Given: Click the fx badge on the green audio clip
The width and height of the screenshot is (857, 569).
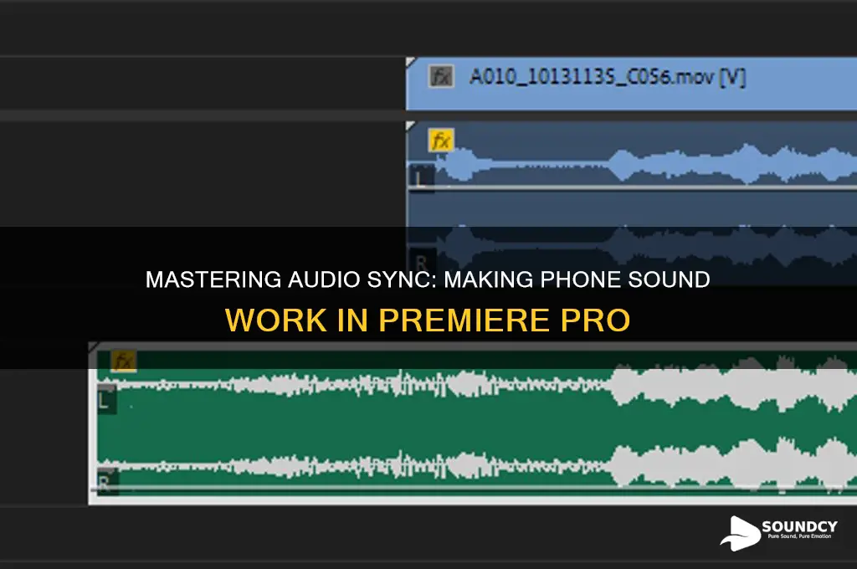Looking at the screenshot, I should [x=124, y=361].
